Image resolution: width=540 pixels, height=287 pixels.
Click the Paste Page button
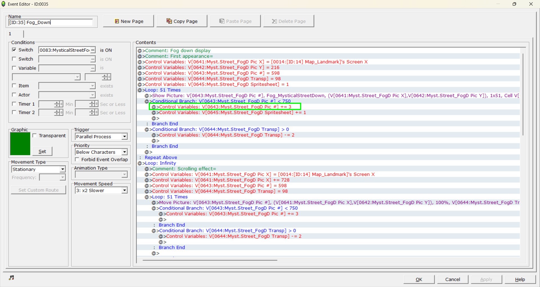(235, 21)
